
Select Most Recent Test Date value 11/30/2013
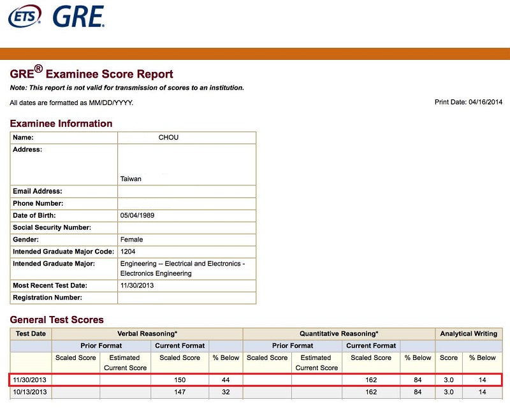137,285
